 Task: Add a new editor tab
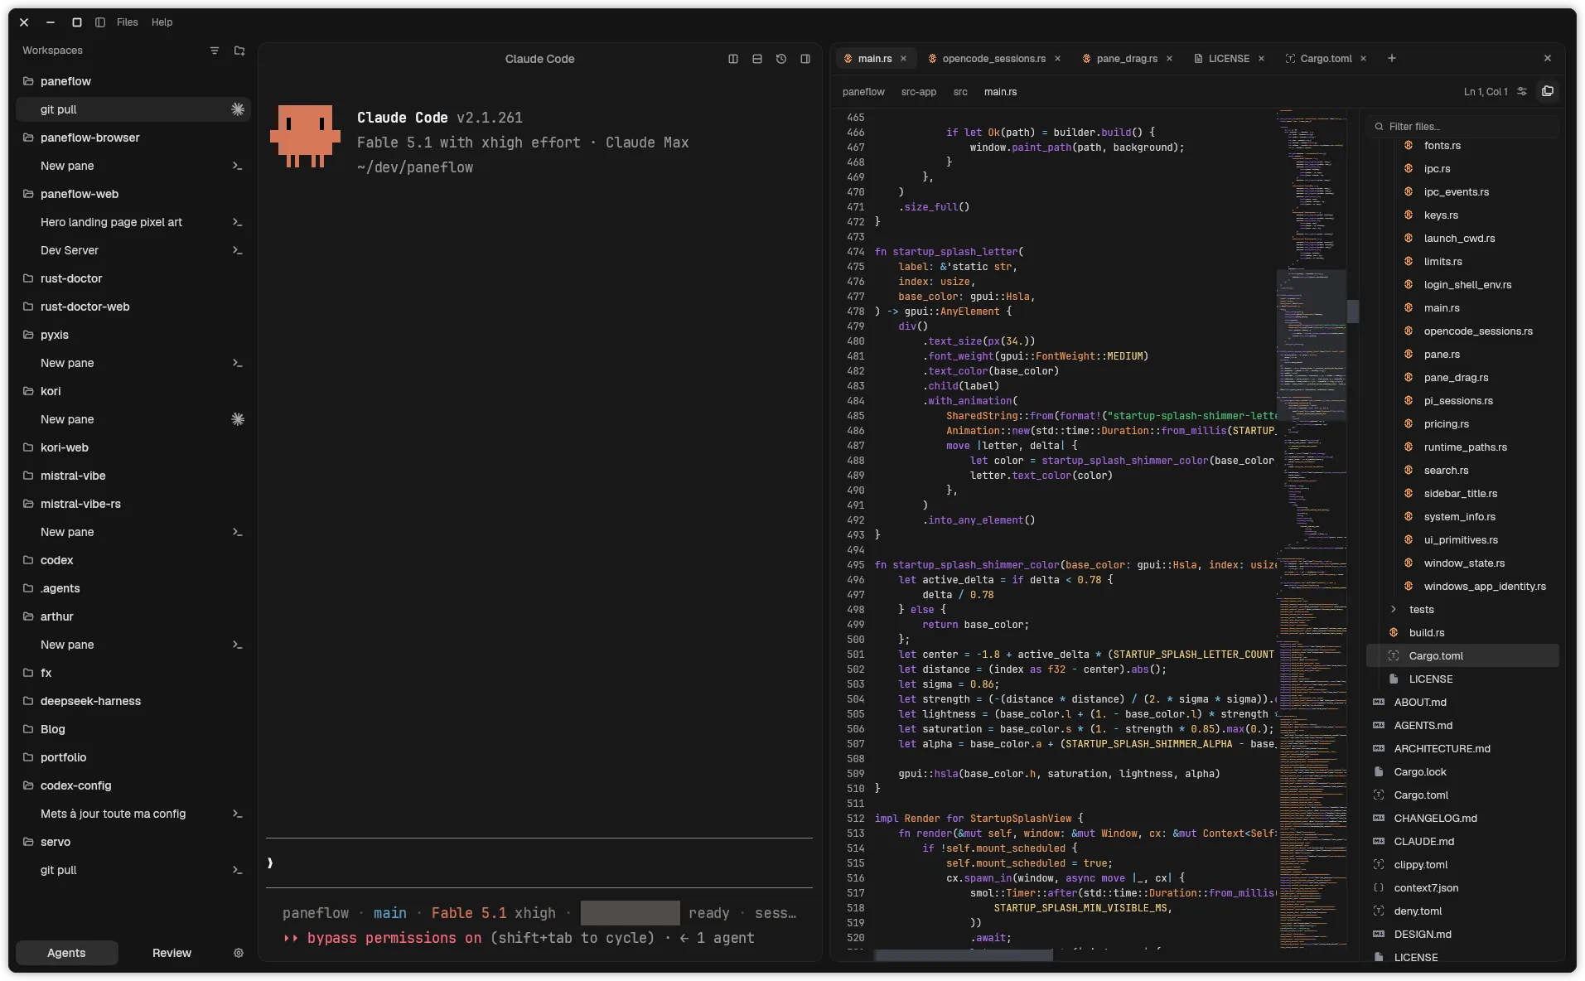(1392, 58)
